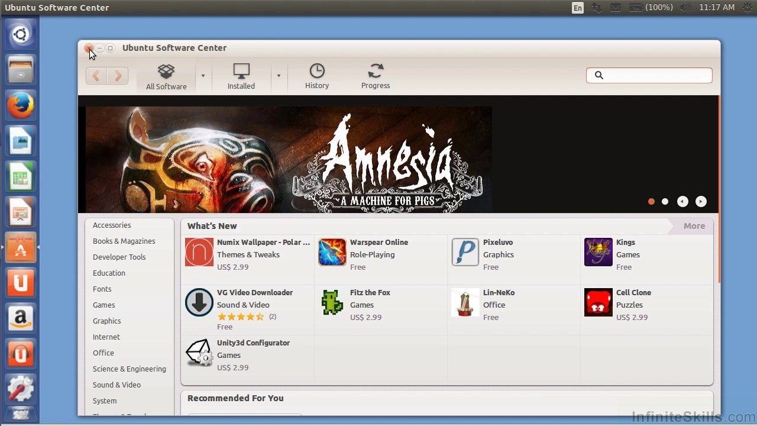Open the VG Video Downloader title link
The width and height of the screenshot is (757, 426).
(x=255, y=293)
